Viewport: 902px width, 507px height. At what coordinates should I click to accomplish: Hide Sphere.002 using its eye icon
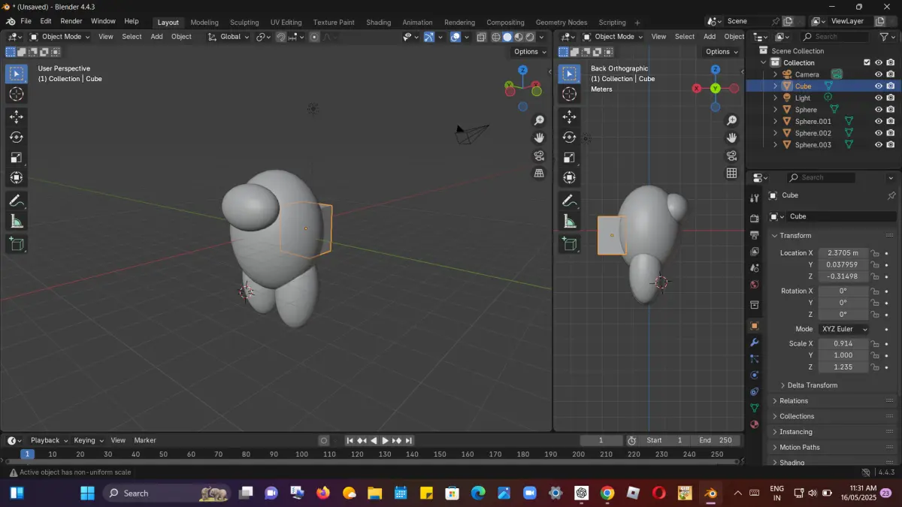[878, 133]
